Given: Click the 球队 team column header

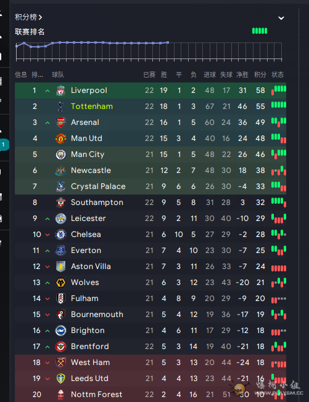Looking at the screenshot, I should pyautogui.click(x=58, y=74).
